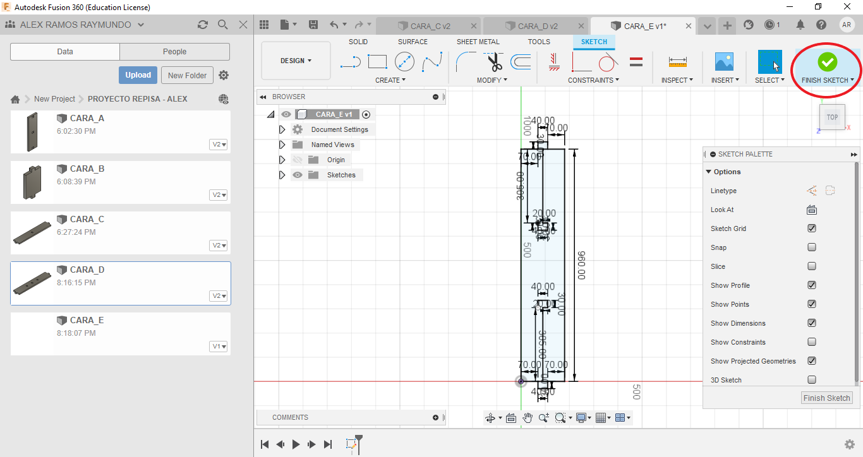Image resolution: width=863 pixels, height=457 pixels.
Task: Open the CARA_A file thumbnail
Action: pyautogui.click(x=32, y=132)
